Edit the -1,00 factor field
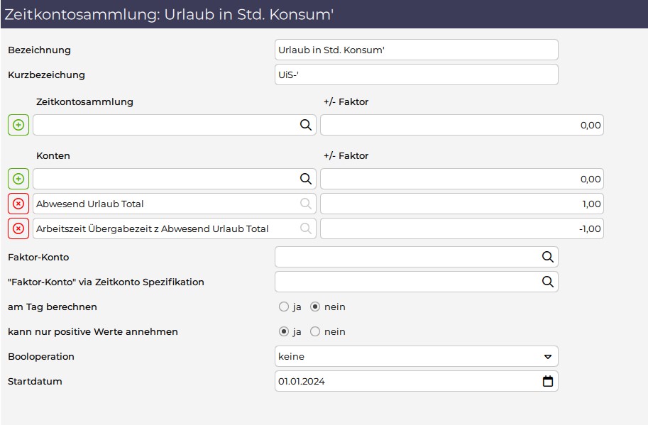648x425 pixels. (461, 228)
